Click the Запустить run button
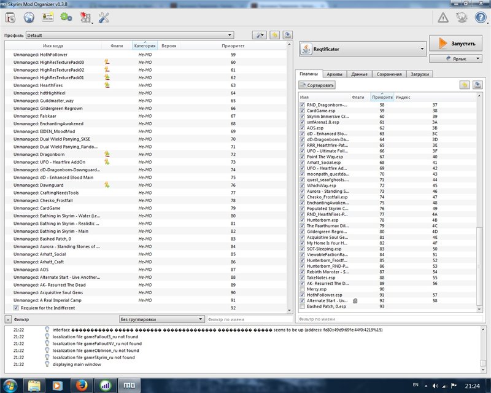Screen dimensions: 491x393 pyautogui.click(x=455, y=44)
